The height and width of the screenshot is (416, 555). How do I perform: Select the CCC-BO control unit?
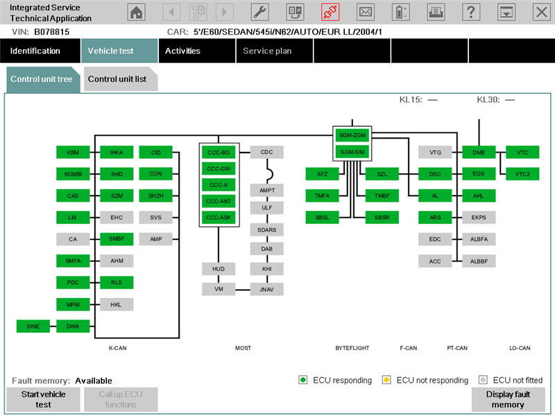(219, 153)
